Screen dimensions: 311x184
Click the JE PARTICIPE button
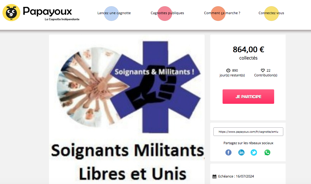[x=248, y=97]
